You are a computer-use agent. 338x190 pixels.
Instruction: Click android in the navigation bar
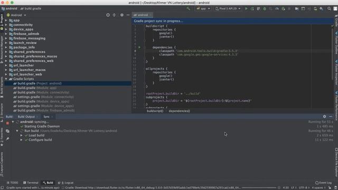pos(10,8)
